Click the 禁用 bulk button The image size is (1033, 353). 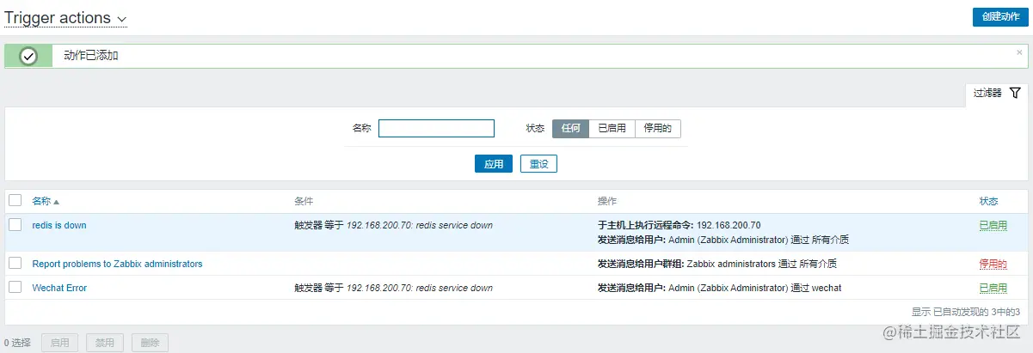105,343
